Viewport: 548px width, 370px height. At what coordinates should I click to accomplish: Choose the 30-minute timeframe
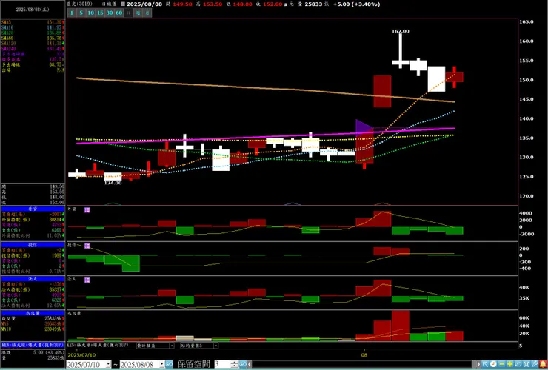110,13
